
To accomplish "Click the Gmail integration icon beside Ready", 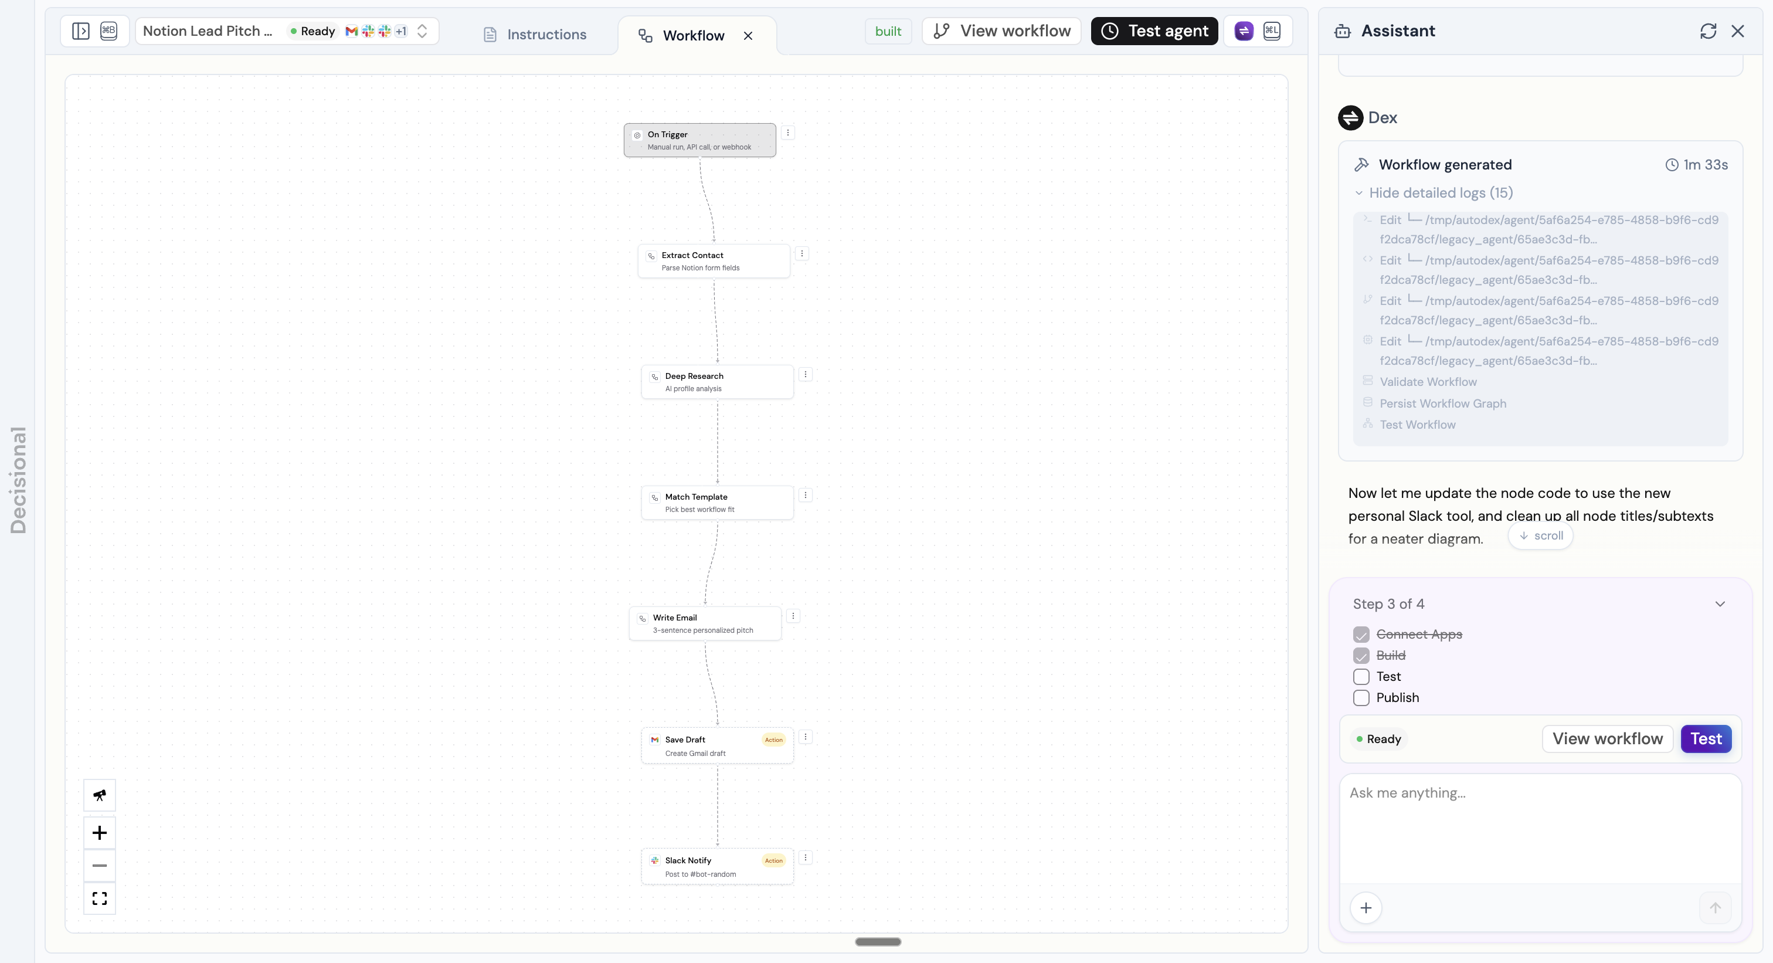I will click(353, 31).
